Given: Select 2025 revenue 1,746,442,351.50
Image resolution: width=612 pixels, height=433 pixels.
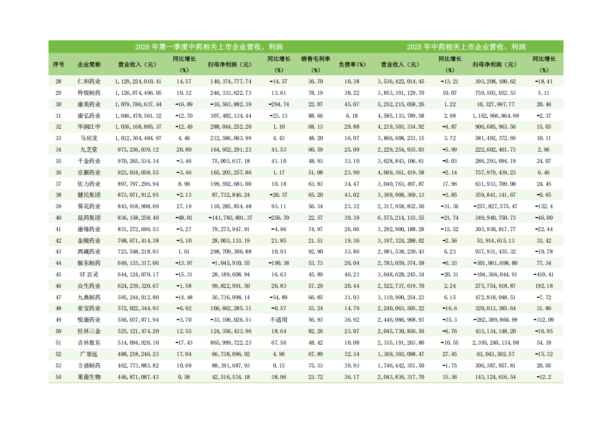Looking at the screenshot, I should pos(401,365).
